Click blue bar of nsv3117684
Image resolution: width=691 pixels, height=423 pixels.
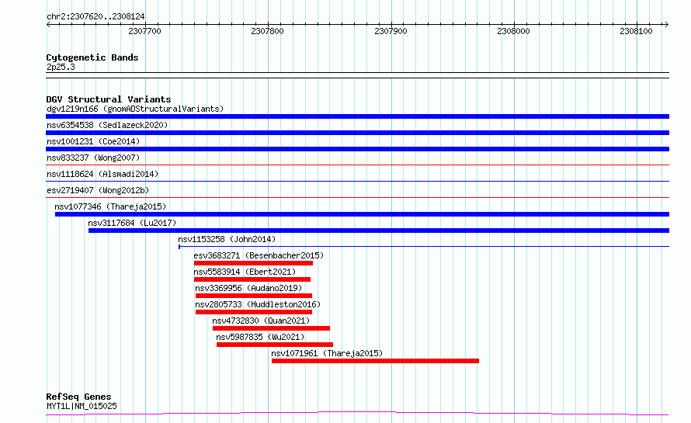pos(379,231)
